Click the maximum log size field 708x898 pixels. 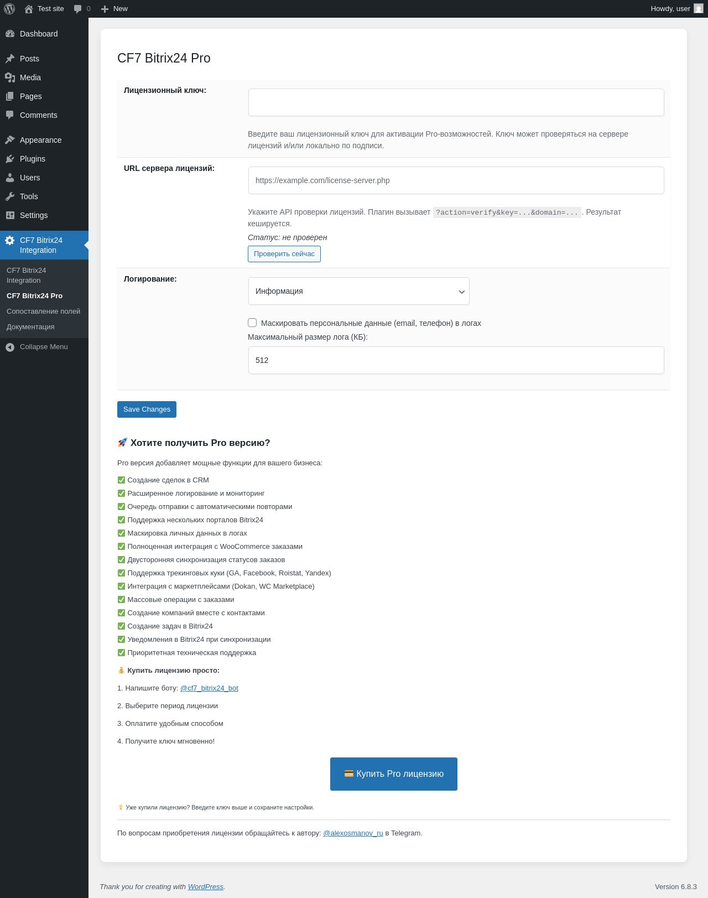coord(456,360)
